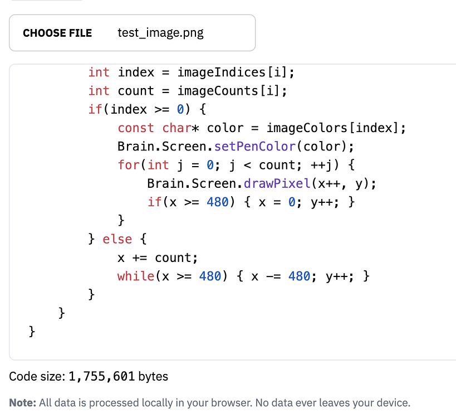Click the closing brace at code end
Viewport: 456px width, 418px height.
32,331
